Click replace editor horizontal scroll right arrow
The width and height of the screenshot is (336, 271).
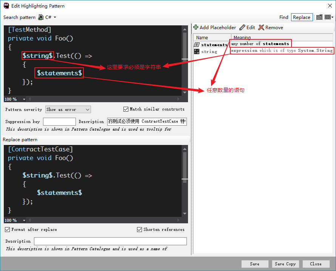click(x=178, y=220)
